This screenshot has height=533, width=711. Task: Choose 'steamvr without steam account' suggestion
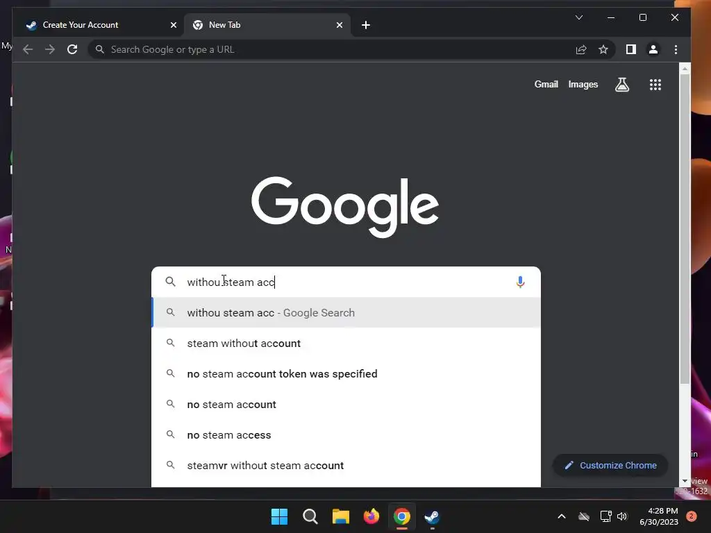pyautogui.click(x=346, y=466)
